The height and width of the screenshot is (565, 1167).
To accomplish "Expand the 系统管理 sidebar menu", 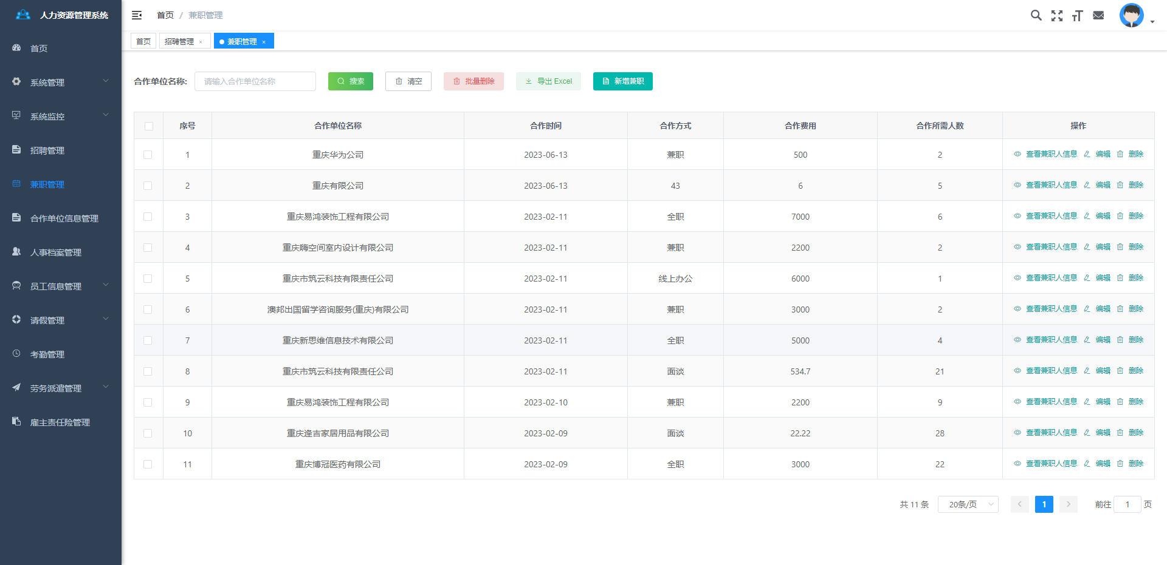I will 61,82.
